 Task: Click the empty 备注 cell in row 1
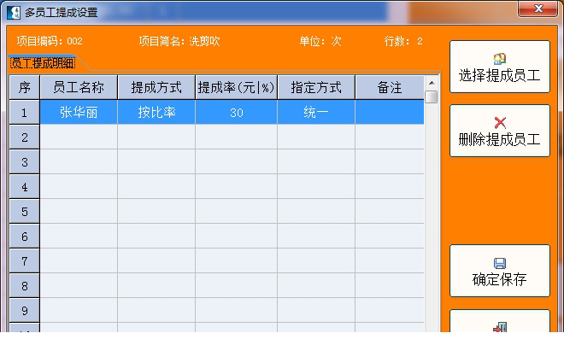click(390, 113)
